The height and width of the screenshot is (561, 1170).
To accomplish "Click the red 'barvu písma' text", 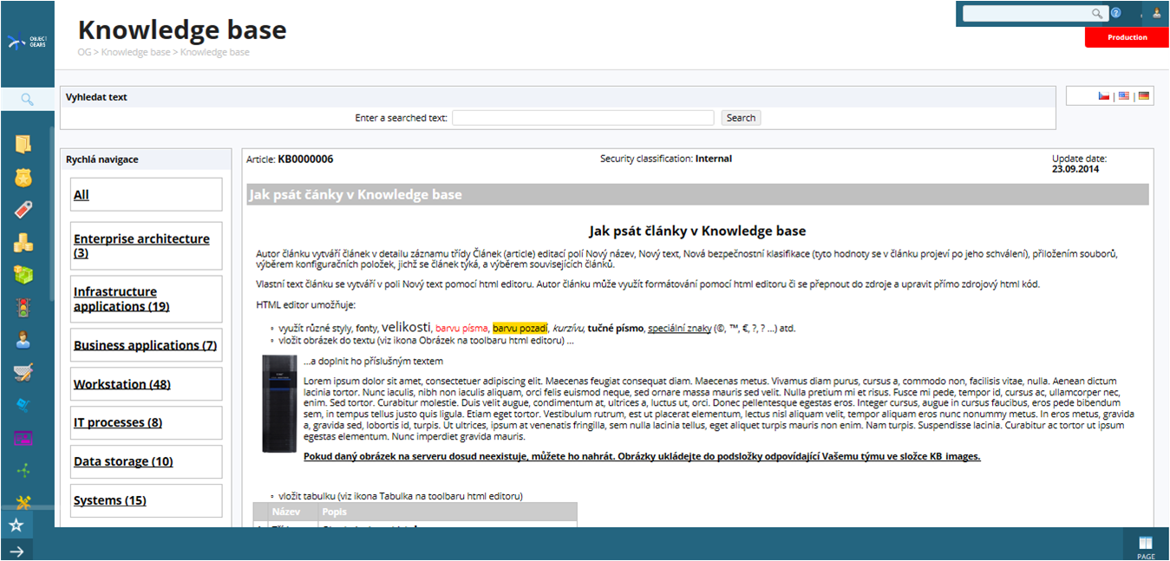I will click(462, 329).
